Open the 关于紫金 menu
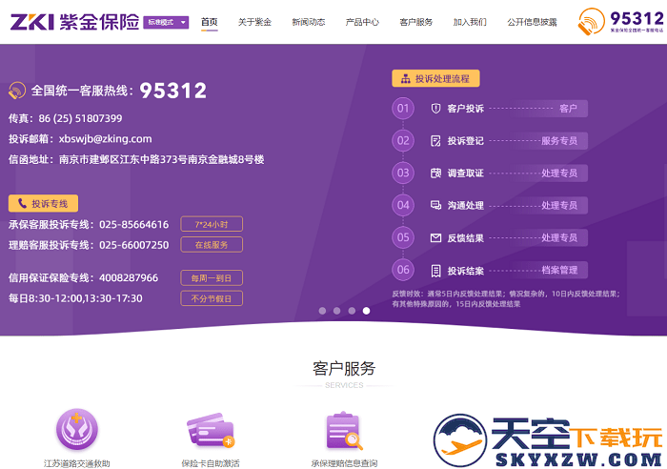 click(x=254, y=22)
